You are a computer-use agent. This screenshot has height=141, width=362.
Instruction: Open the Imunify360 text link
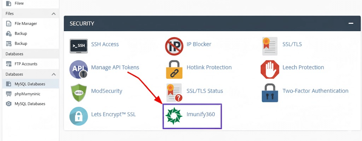(201, 114)
